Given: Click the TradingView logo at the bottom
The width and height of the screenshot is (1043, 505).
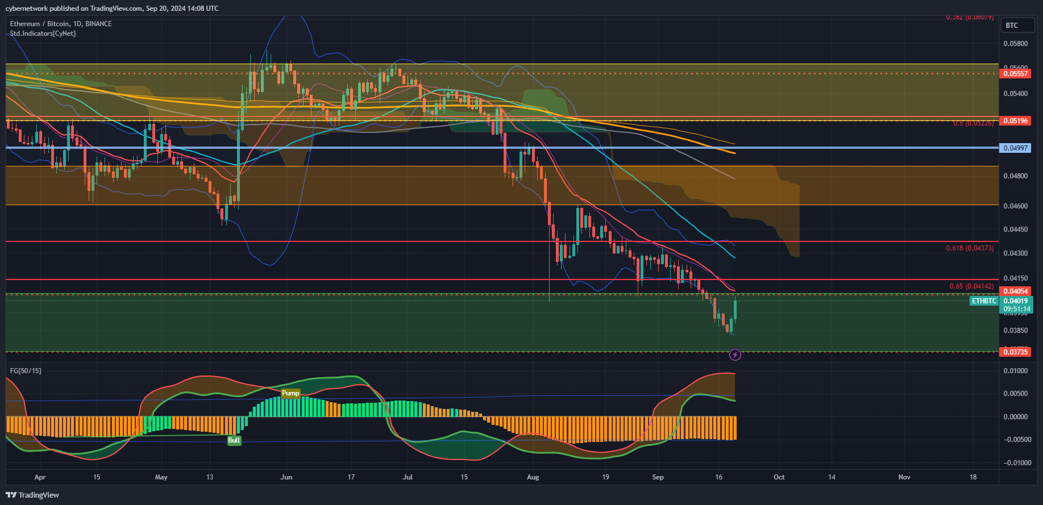Looking at the screenshot, I should (32, 495).
